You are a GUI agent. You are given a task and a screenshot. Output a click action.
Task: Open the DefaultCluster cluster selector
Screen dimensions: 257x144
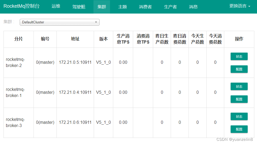tap(60, 22)
